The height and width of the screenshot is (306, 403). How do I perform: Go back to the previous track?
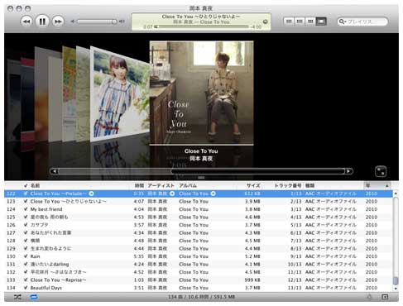(x=26, y=22)
